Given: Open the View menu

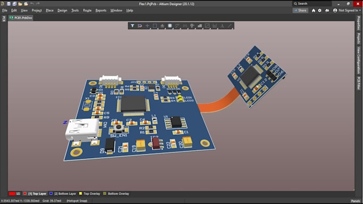Looking at the screenshot, I should tap(24, 11).
